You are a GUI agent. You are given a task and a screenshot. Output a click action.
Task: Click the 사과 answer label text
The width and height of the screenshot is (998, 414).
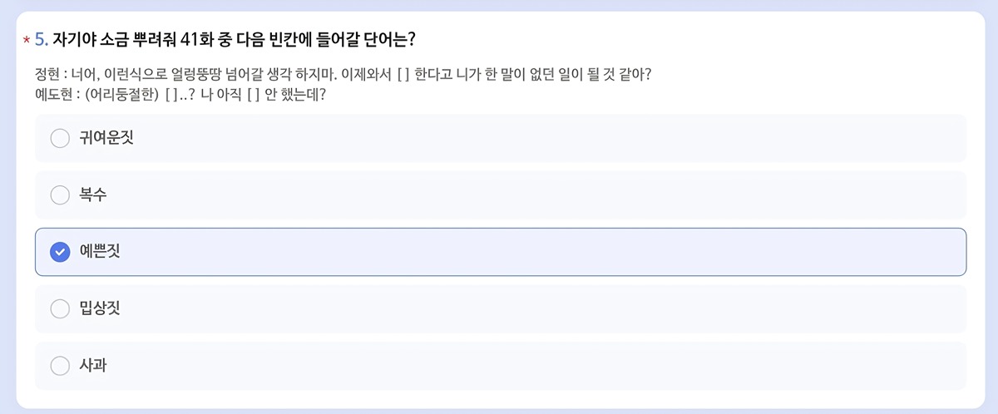(x=93, y=365)
